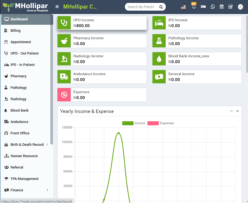Click the Ambulance Income label
The height and width of the screenshot is (203, 248).
click(89, 74)
